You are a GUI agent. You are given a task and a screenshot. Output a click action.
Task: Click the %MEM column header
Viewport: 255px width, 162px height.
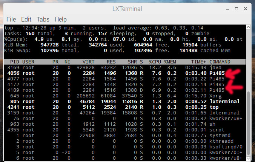[x=170, y=62]
